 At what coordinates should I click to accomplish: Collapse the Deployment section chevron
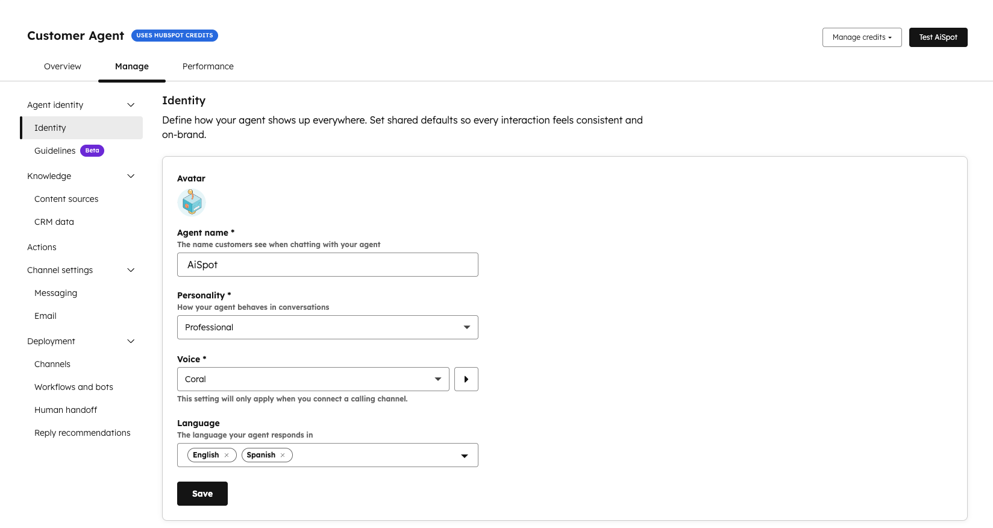[x=131, y=341]
